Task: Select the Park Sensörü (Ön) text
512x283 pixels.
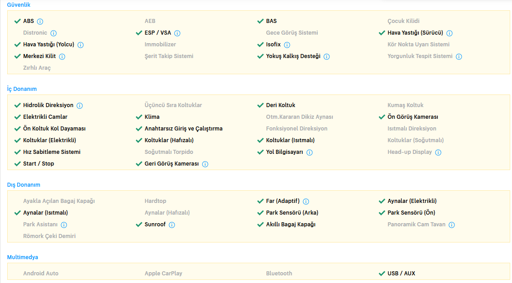Action: click(411, 213)
